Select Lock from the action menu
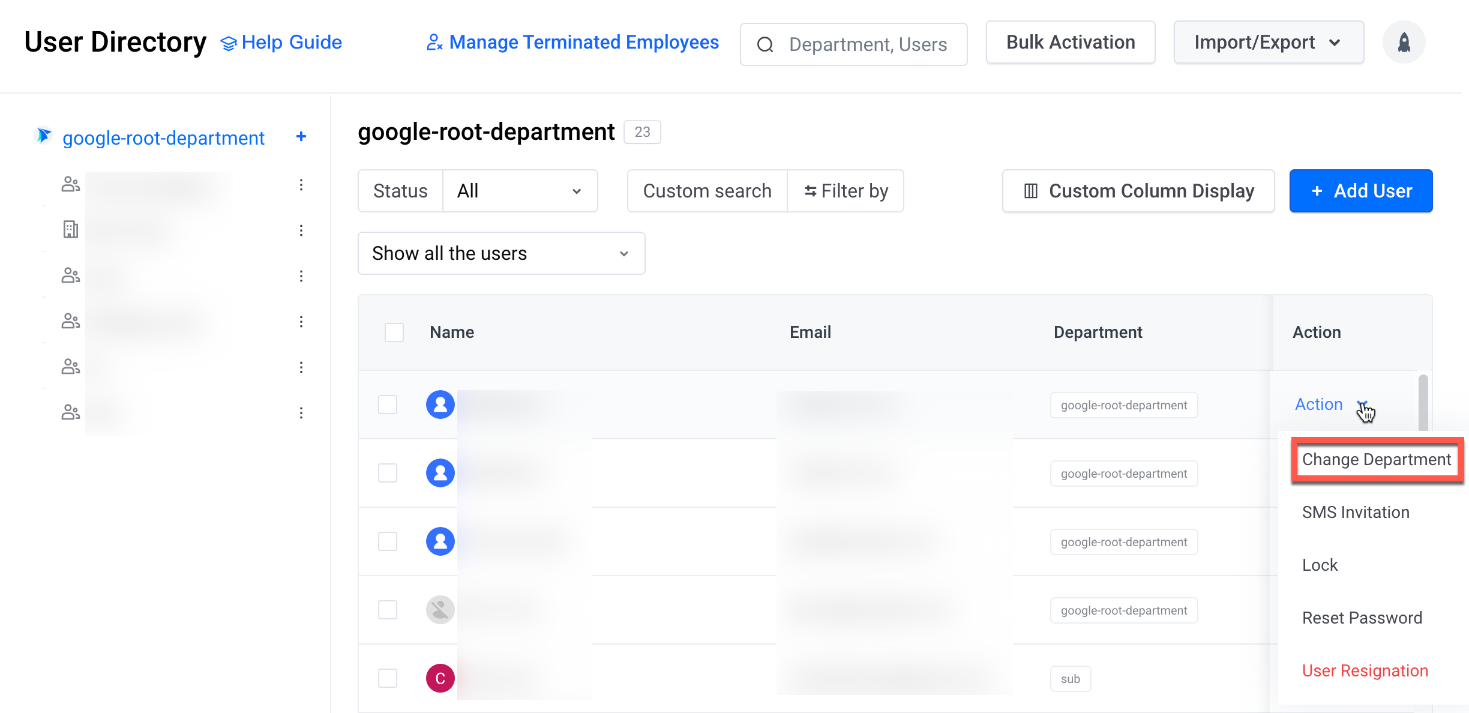Screen dimensions: 1469x713 pos(1320,565)
